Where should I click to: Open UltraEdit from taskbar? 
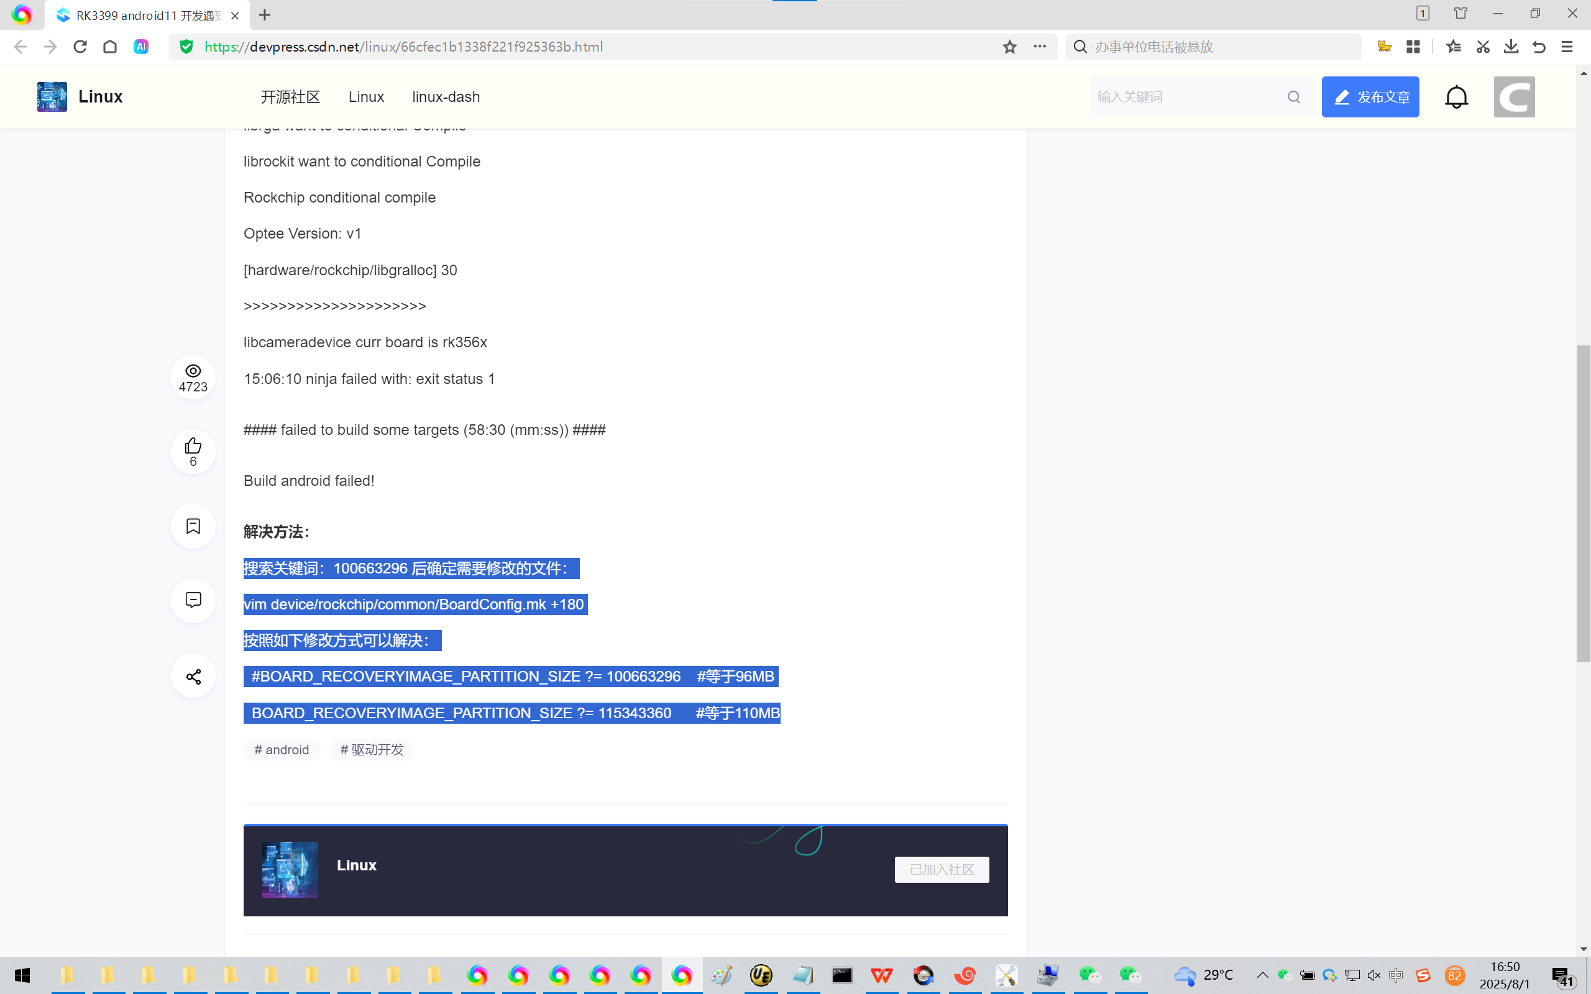click(761, 975)
